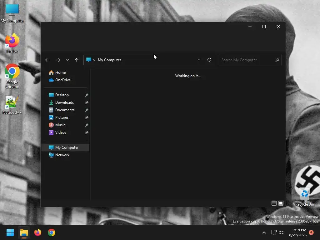Click the pin icon beside Downloads

point(87,102)
